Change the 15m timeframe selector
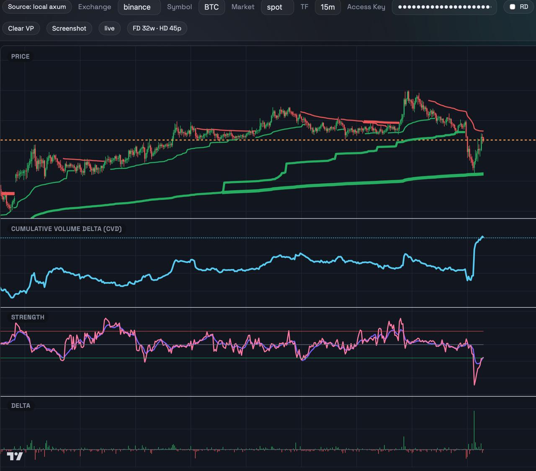The height and width of the screenshot is (471, 536). coord(327,7)
